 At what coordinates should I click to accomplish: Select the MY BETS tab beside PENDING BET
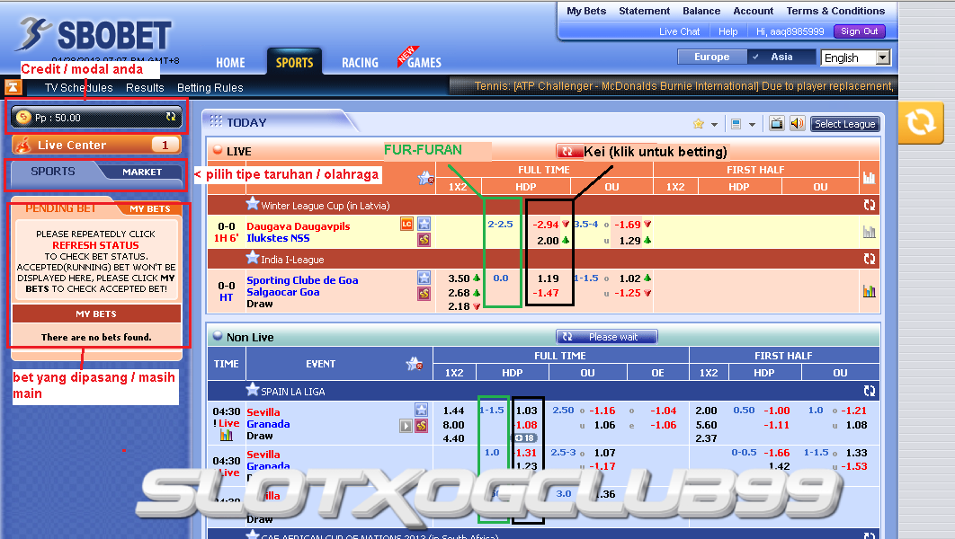pos(150,208)
